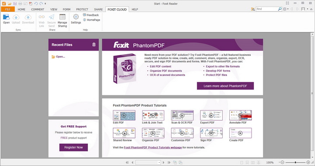The width and height of the screenshot is (315, 166).
Task: Click the Register Now button
Action: pyautogui.click(x=73, y=147)
